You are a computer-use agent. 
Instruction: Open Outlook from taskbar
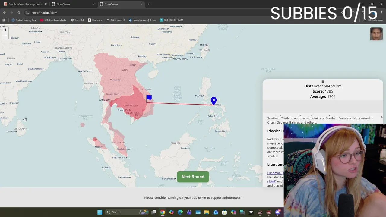coord(216,212)
